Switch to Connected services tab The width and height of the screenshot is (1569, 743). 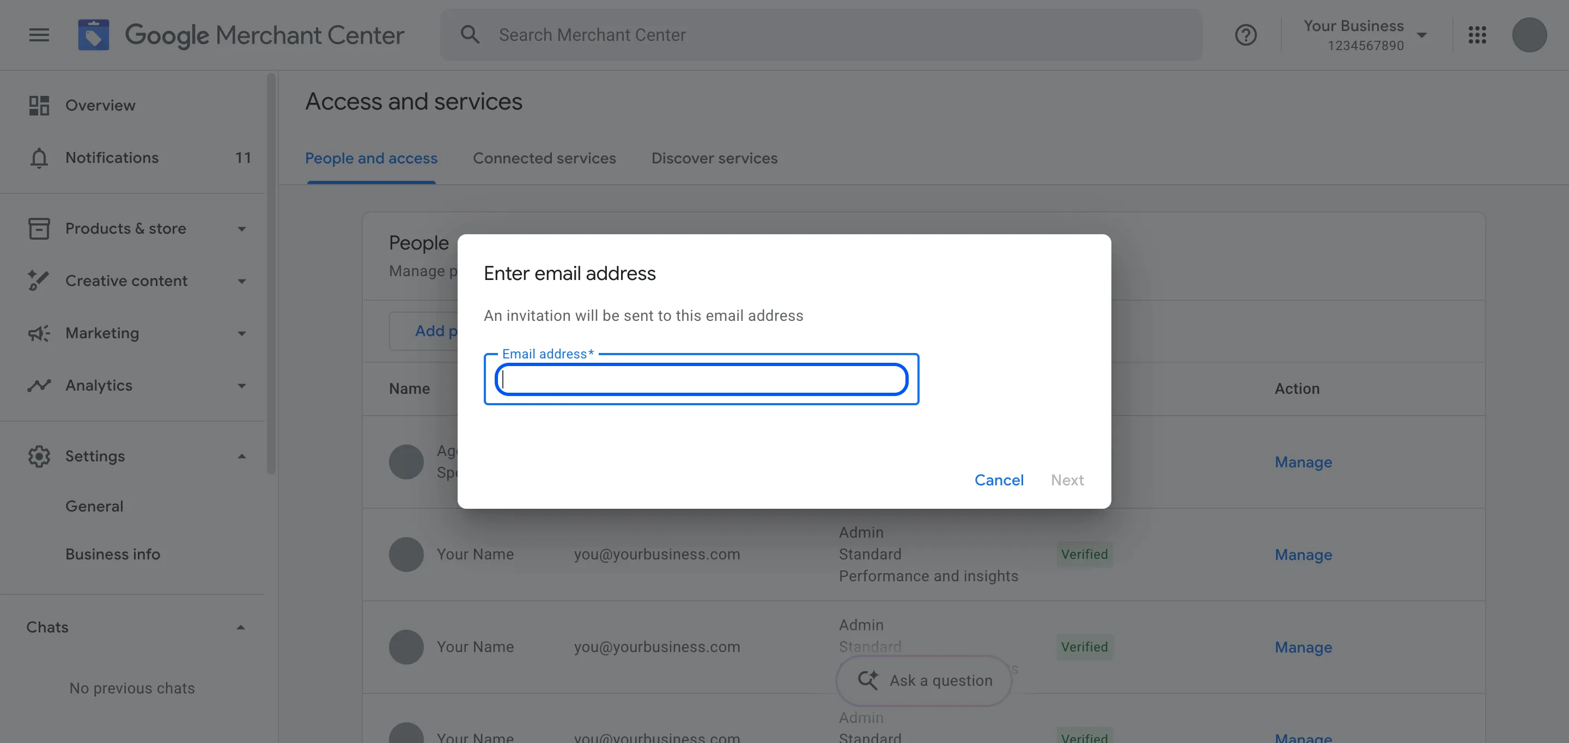[x=544, y=159]
